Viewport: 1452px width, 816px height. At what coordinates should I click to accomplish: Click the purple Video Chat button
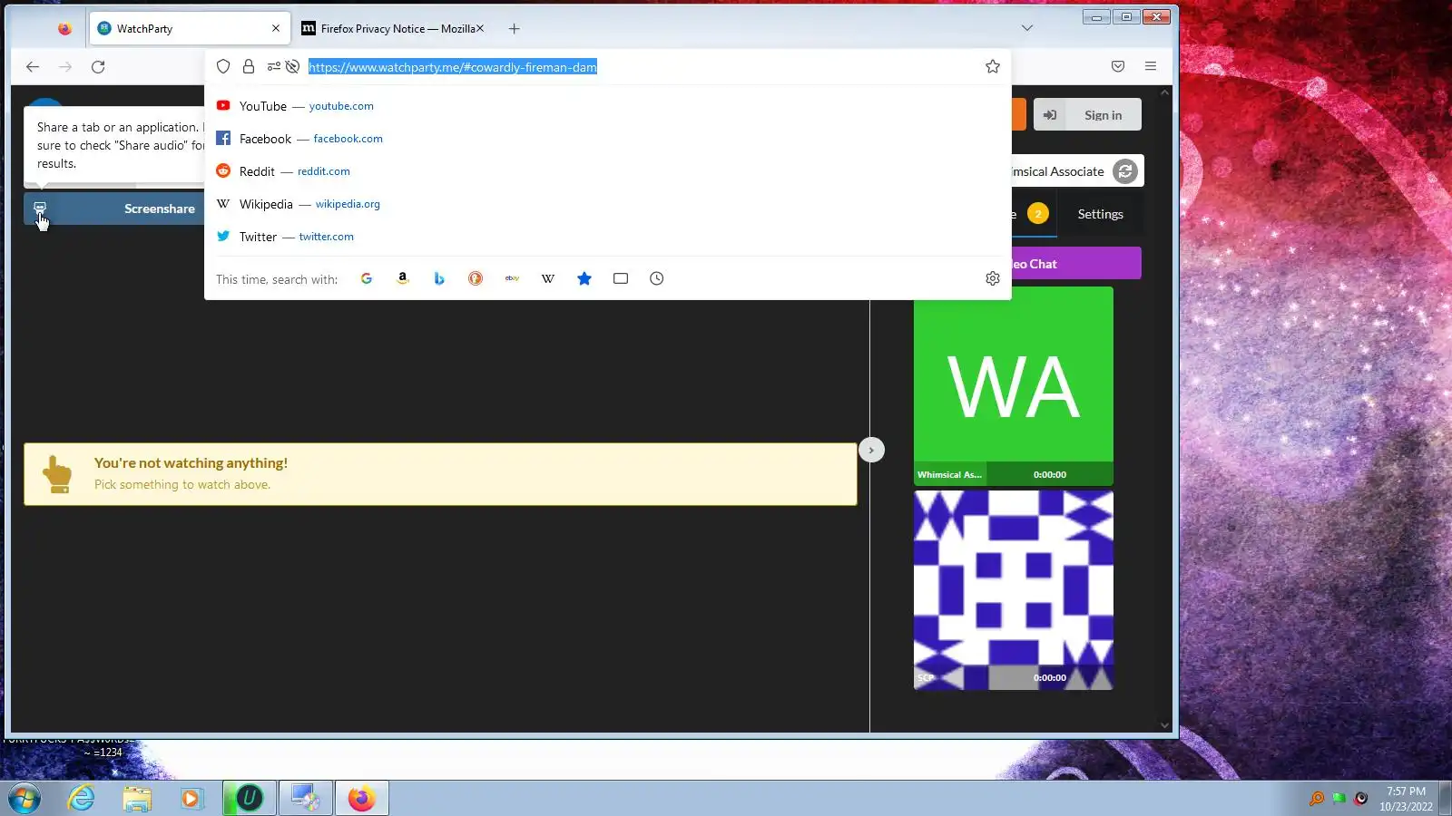tap(1076, 264)
